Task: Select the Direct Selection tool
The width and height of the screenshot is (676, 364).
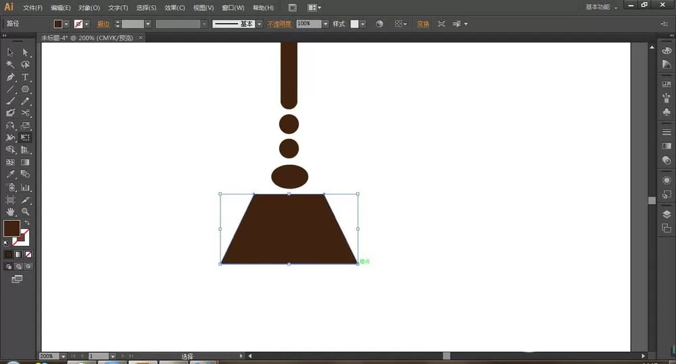Action: tap(26, 53)
